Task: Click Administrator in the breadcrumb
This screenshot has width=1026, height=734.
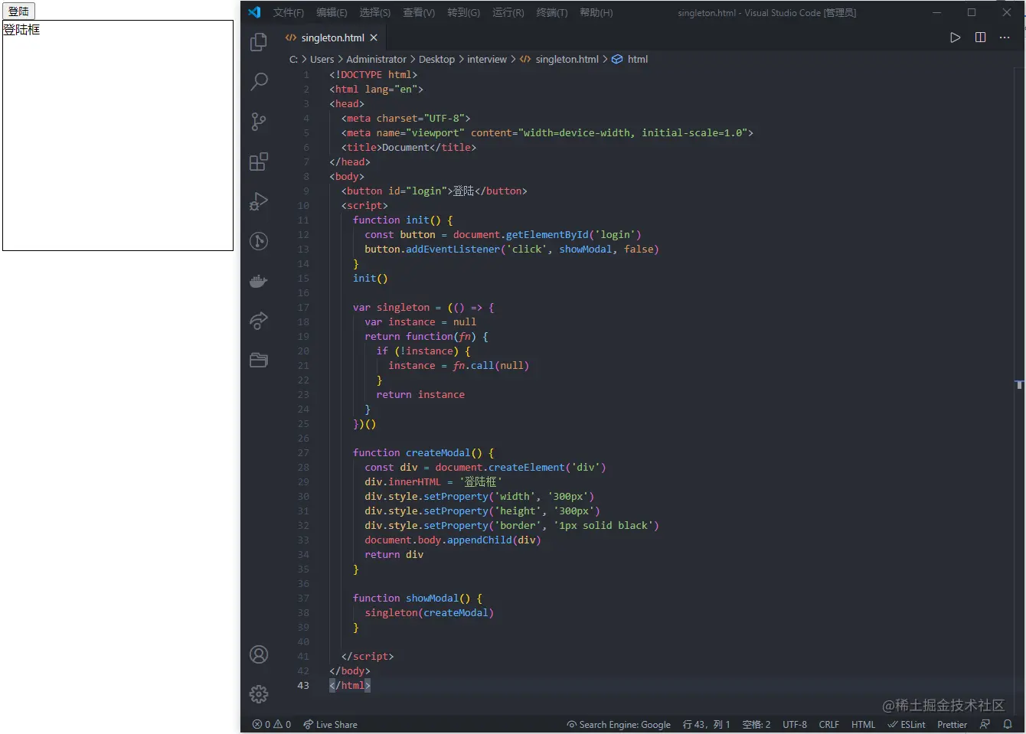Action: (376, 59)
